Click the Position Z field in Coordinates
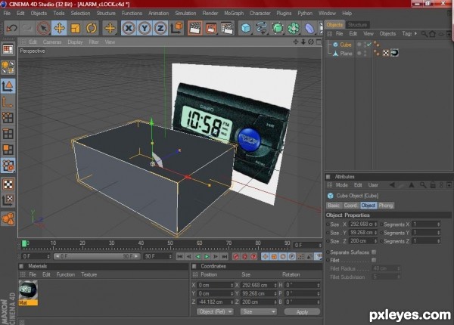The width and height of the screenshot is (454, 325). [x=215, y=302]
